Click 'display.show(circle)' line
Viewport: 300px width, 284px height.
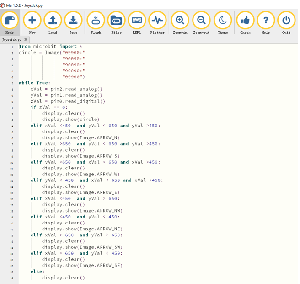tap(70, 120)
